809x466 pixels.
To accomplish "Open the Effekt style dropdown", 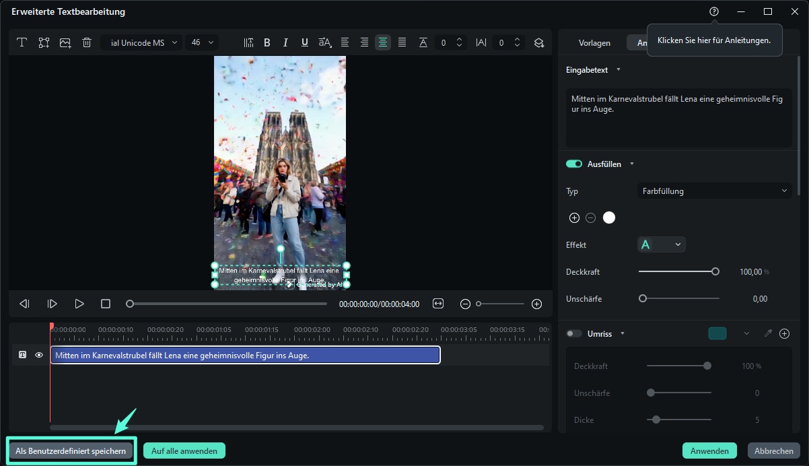I will pos(661,244).
